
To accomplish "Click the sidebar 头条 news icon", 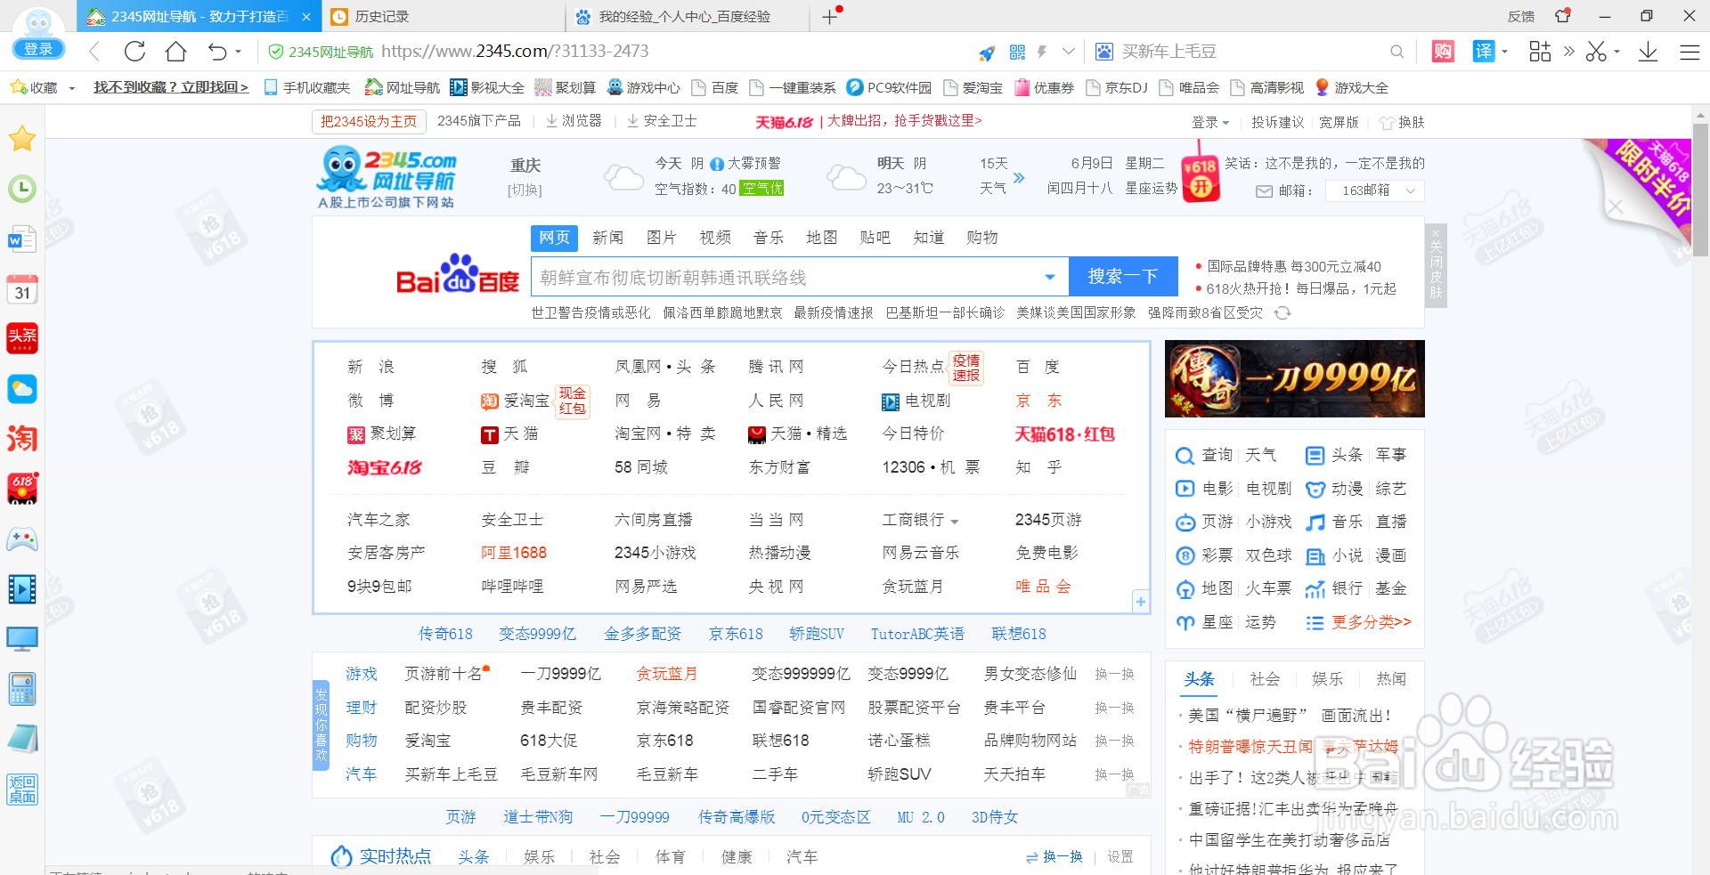I will pyautogui.click(x=22, y=338).
